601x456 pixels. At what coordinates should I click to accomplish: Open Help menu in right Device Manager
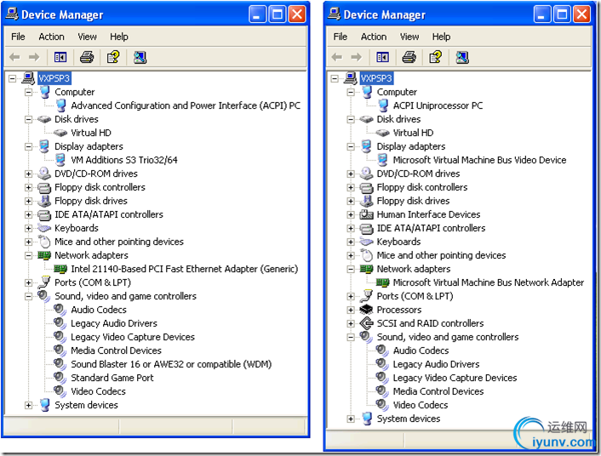[x=441, y=37]
